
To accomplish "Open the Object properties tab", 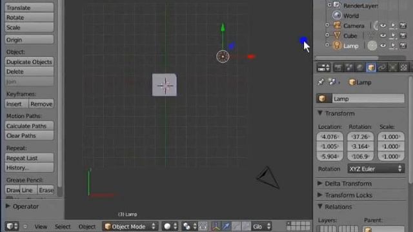I will (371, 68).
